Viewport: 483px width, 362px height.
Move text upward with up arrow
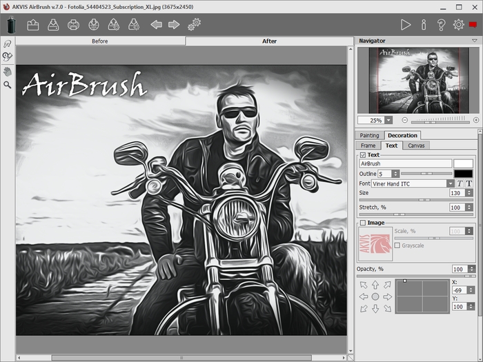[375, 285]
